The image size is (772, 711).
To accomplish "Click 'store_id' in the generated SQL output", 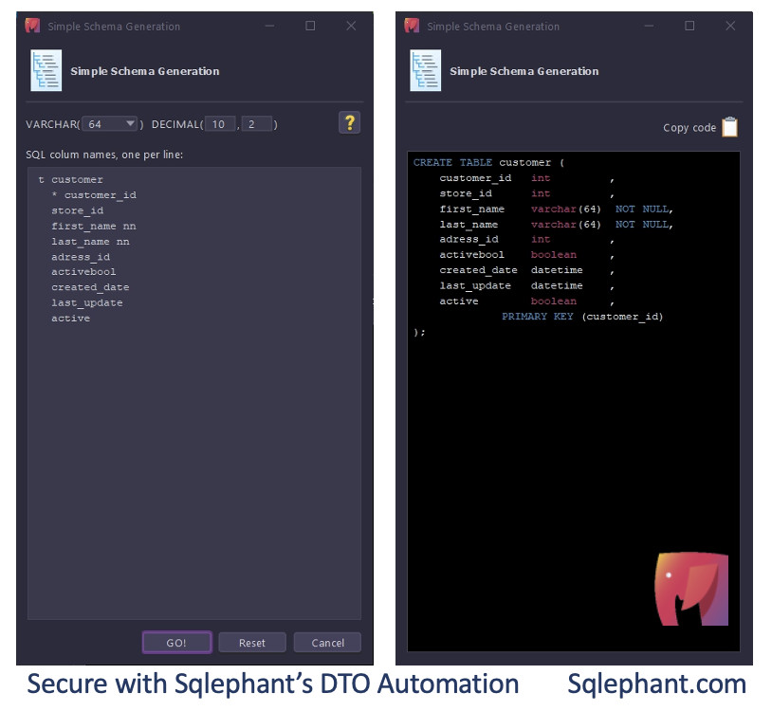I will click(x=466, y=193).
